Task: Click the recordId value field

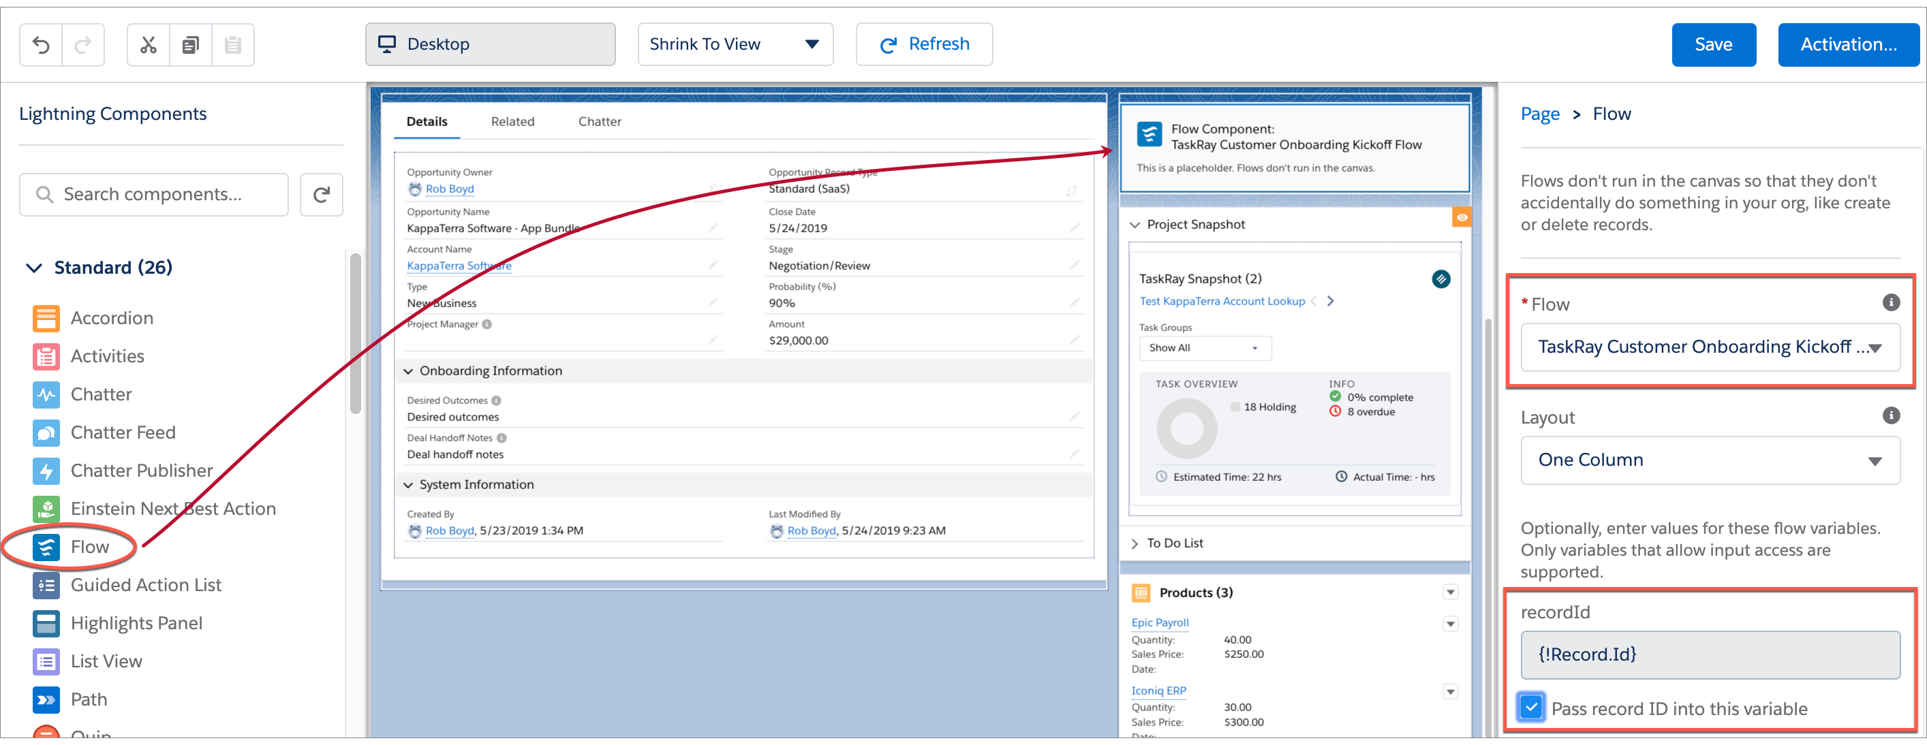Action: click(1710, 655)
